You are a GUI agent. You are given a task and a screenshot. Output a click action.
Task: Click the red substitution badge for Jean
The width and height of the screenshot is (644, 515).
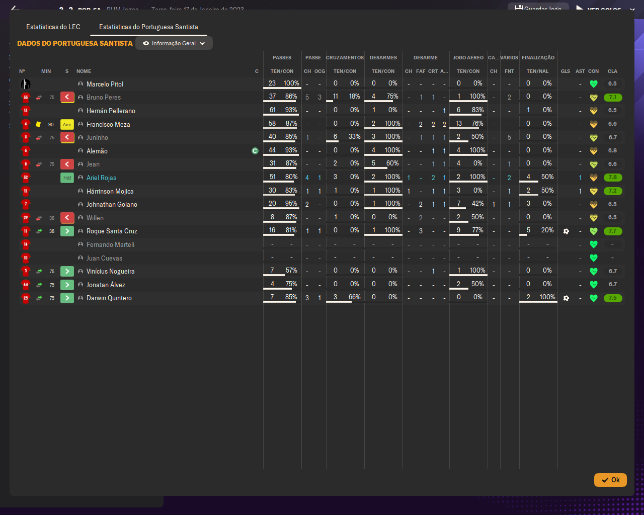pos(67,164)
